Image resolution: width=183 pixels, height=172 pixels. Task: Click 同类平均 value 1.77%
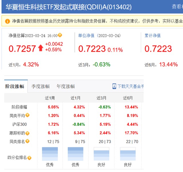[x=105, y=116]
